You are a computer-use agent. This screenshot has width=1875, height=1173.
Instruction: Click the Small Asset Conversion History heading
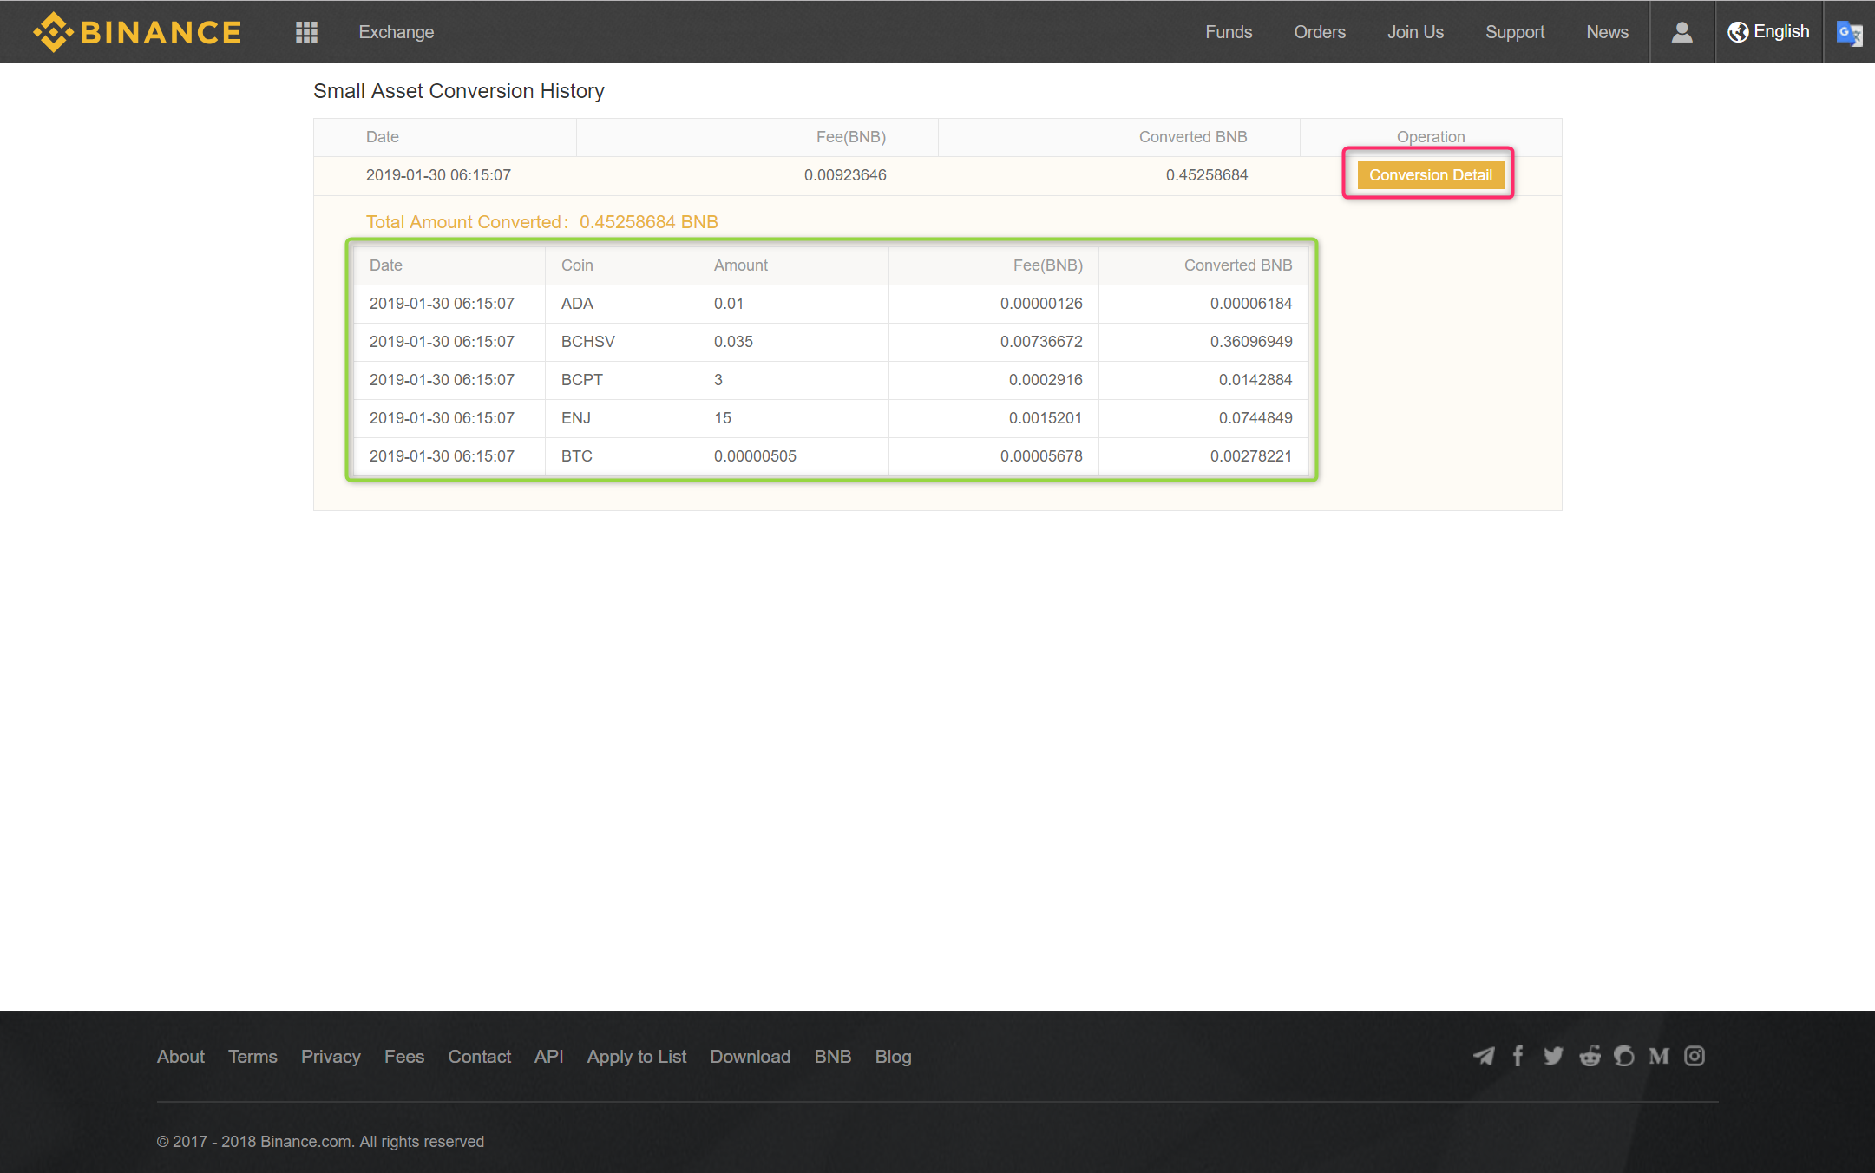(x=458, y=91)
